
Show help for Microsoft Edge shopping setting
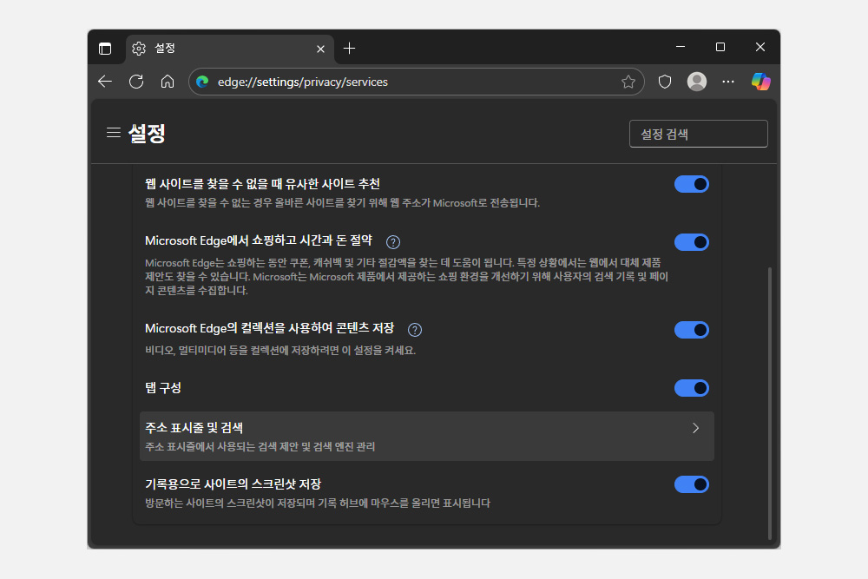coord(393,242)
